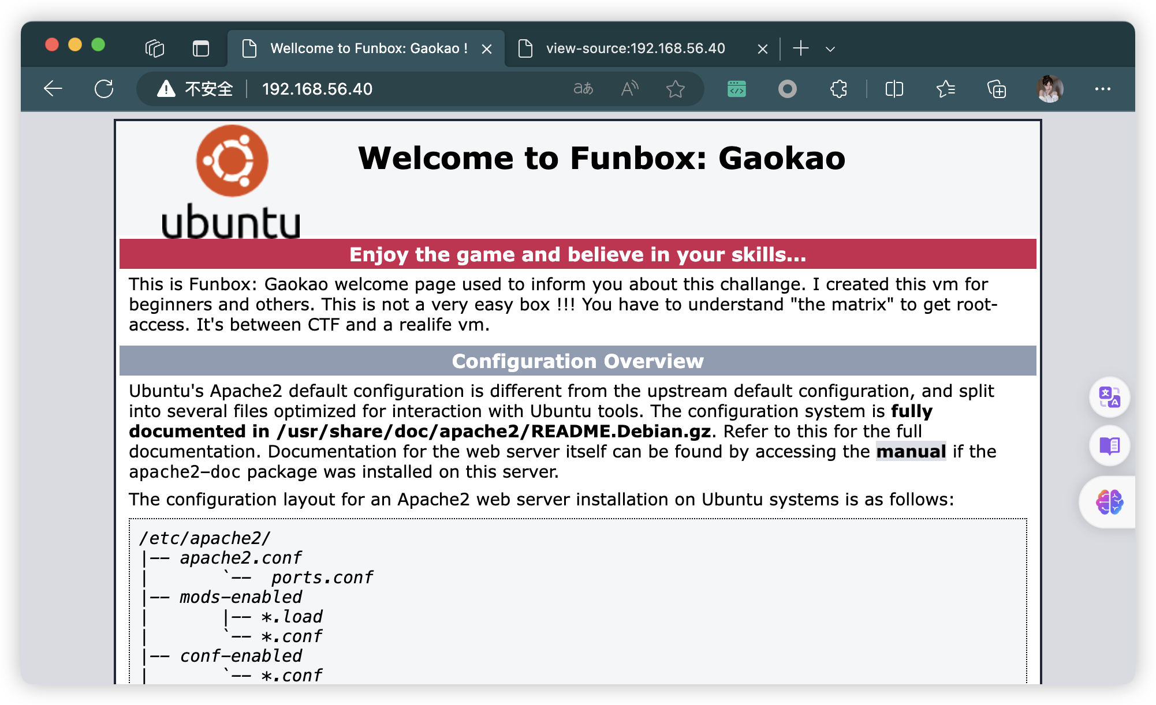Add this page to favorites star
This screenshot has width=1156, height=705.
click(x=675, y=89)
